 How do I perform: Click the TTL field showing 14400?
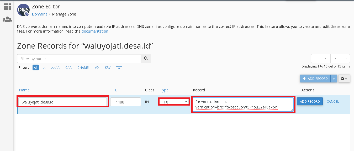(x=125, y=102)
